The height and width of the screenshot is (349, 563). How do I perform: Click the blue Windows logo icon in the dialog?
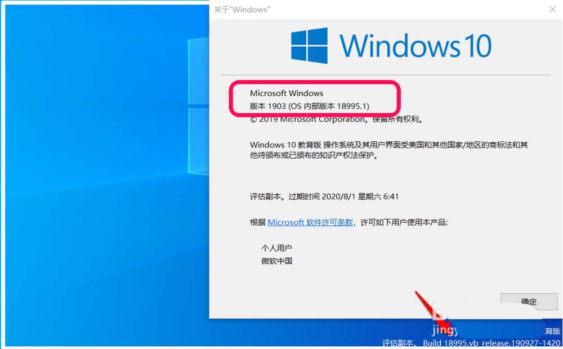(309, 46)
